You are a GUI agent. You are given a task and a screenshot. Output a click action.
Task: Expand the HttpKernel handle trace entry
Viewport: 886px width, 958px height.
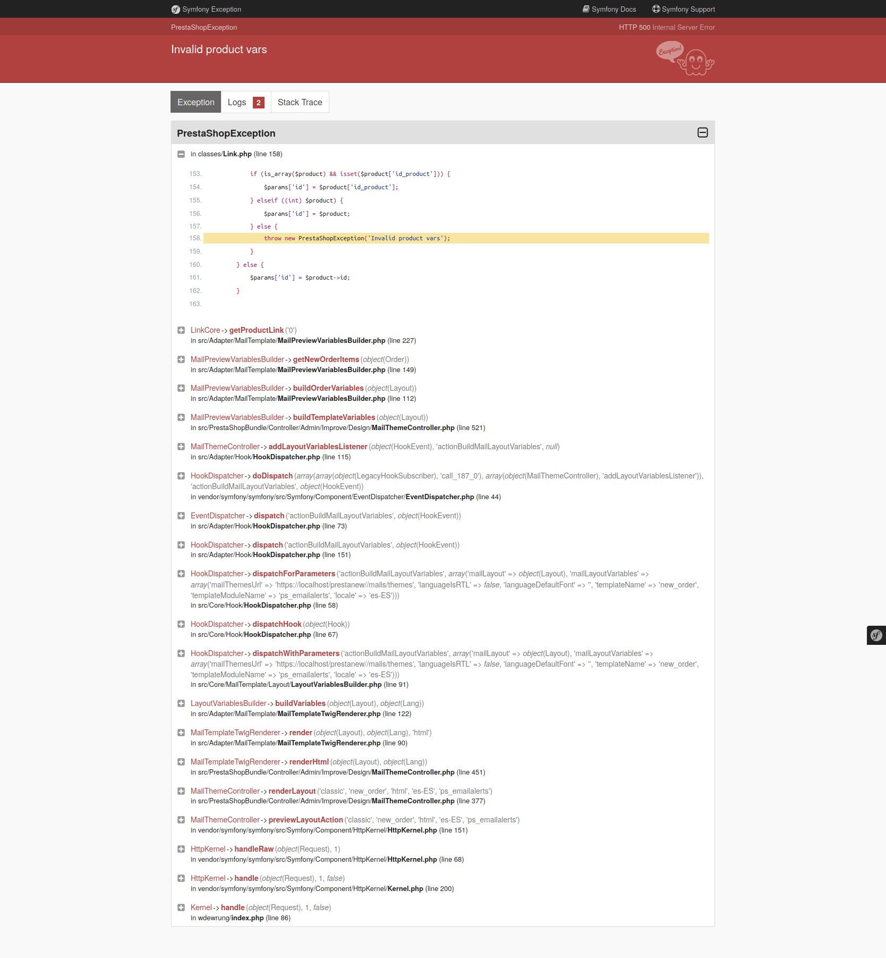[181, 878]
